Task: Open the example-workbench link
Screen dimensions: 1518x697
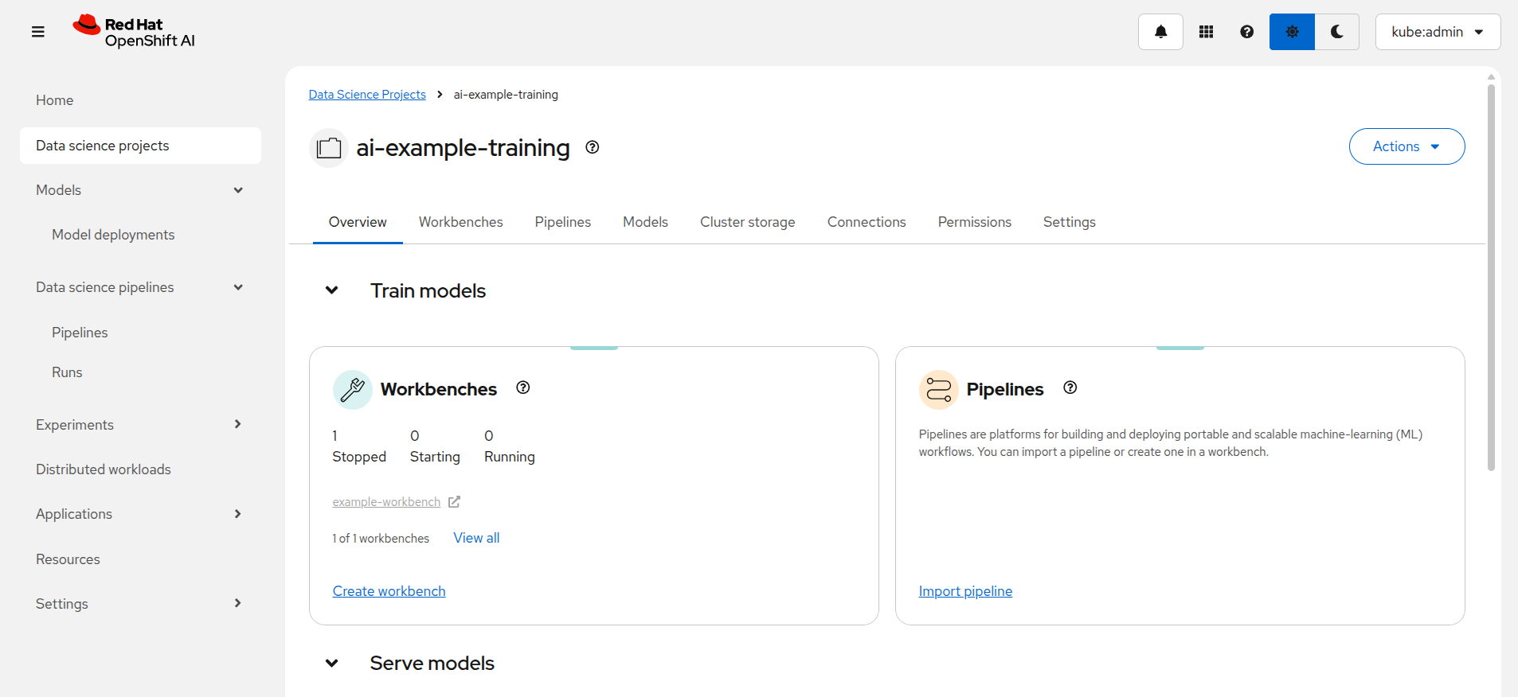Action: point(386,502)
